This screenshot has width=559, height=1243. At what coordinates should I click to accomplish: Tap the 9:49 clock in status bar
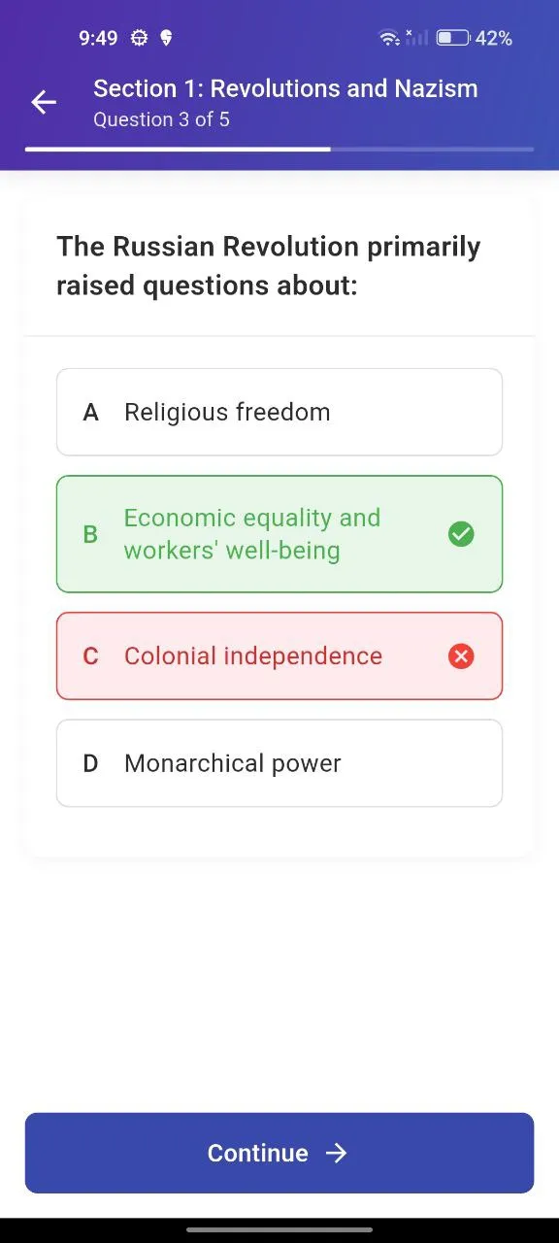pyautogui.click(x=98, y=38)
